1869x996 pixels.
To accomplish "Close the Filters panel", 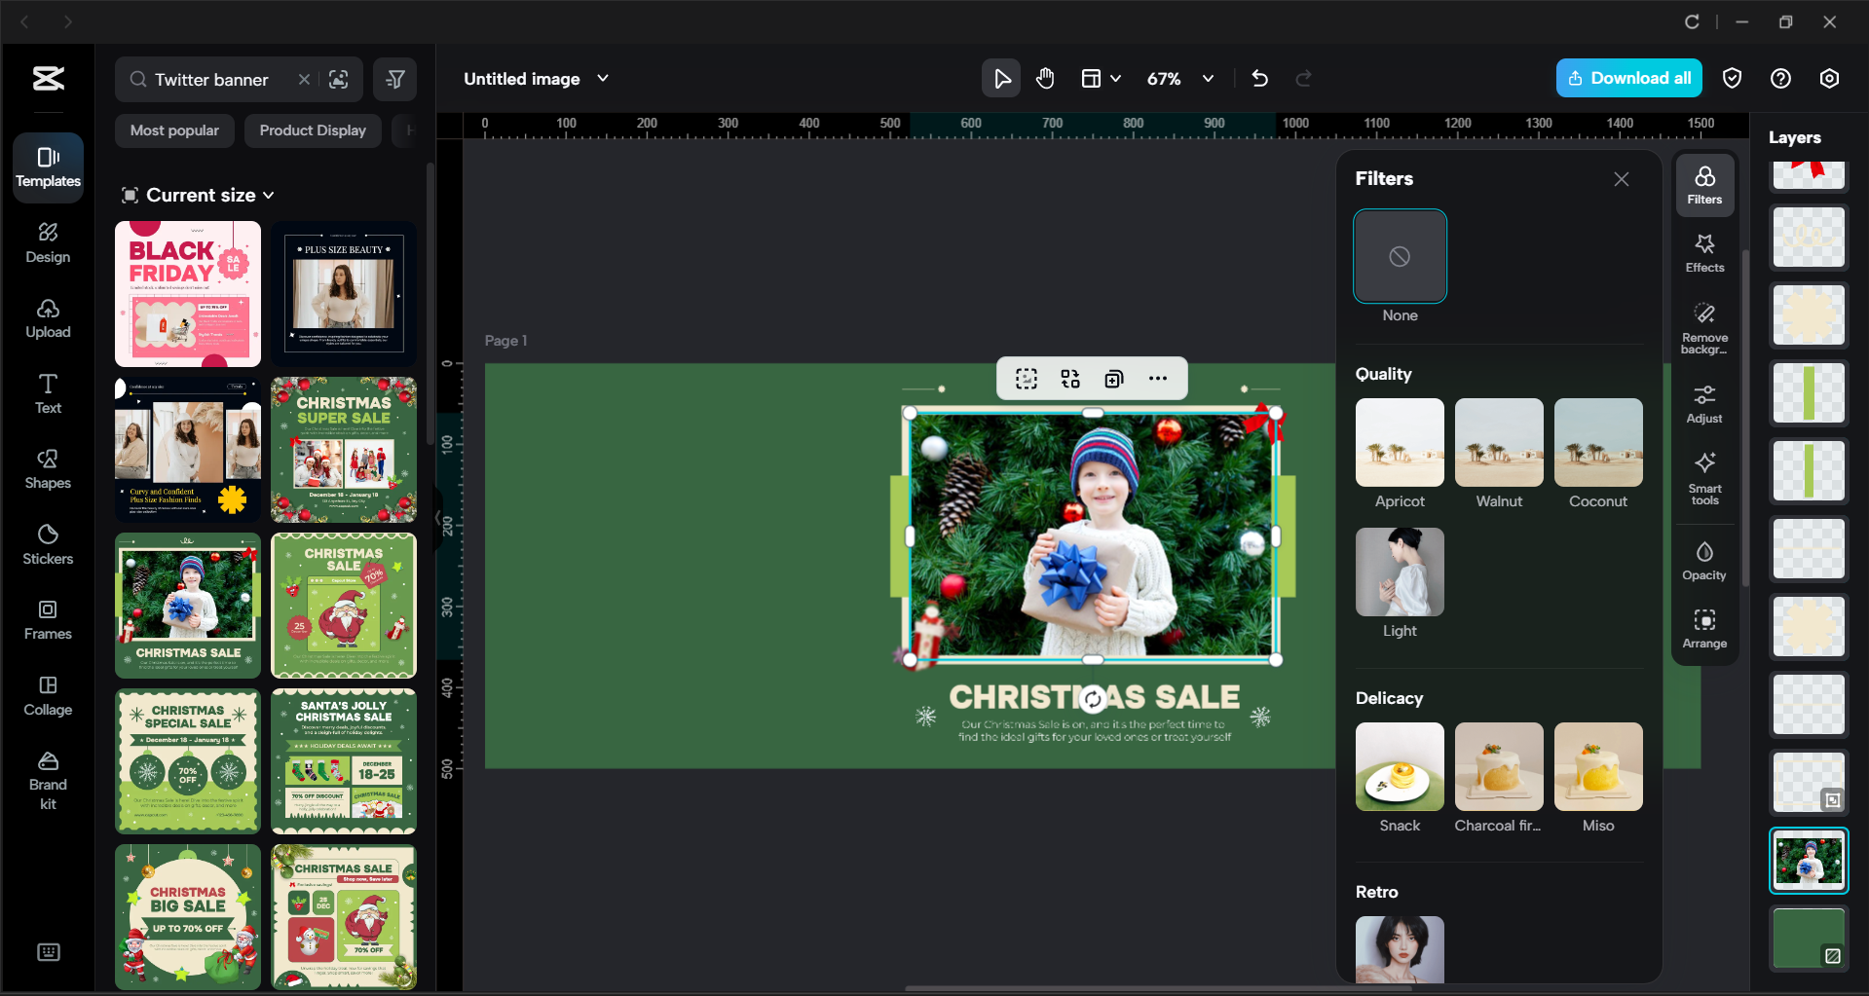I will click(1621, 179).
